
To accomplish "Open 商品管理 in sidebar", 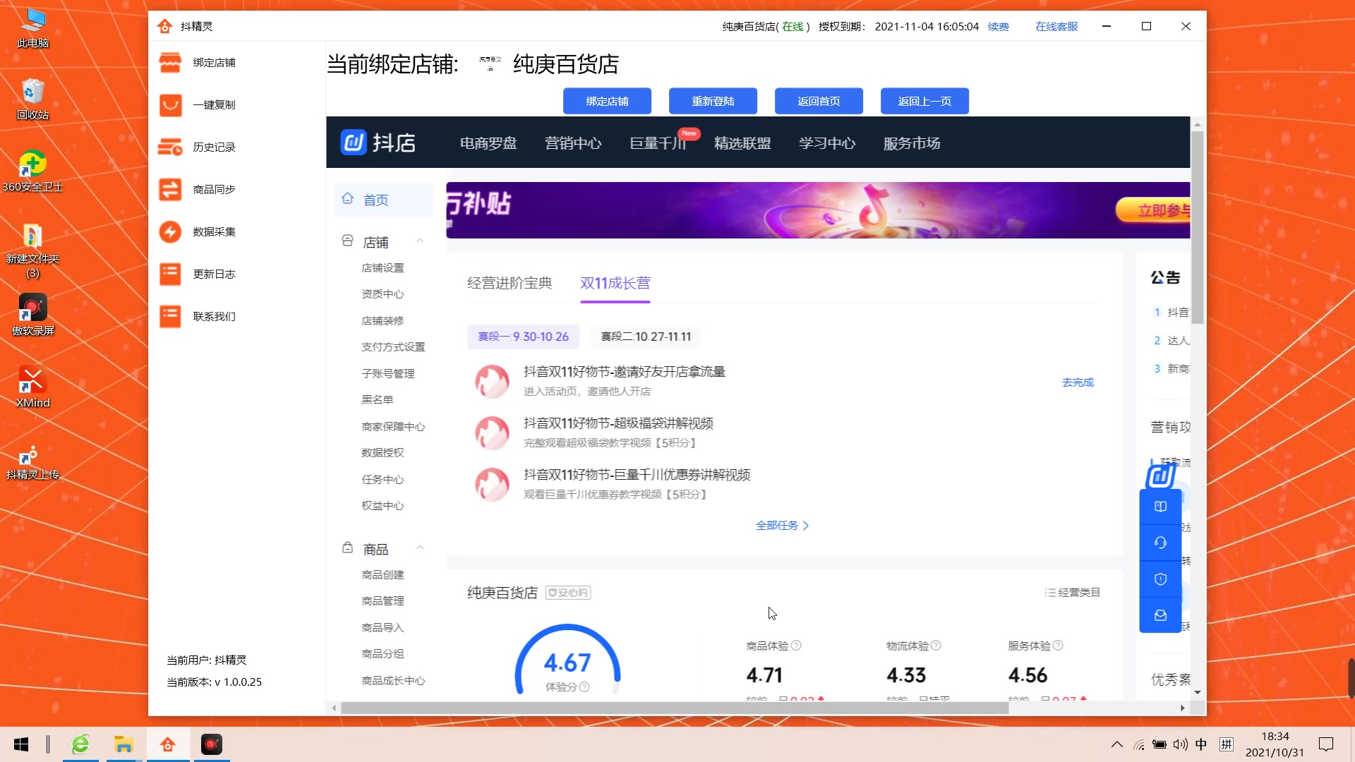I will click(x=383, y=600).
